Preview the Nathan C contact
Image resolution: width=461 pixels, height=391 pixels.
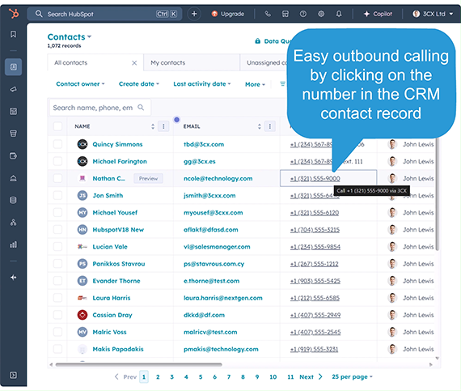(x=148, y=178)
